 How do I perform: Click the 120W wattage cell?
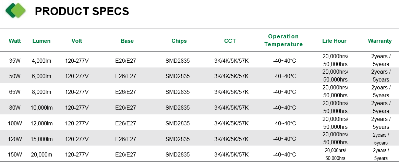[x=15, y=139]
